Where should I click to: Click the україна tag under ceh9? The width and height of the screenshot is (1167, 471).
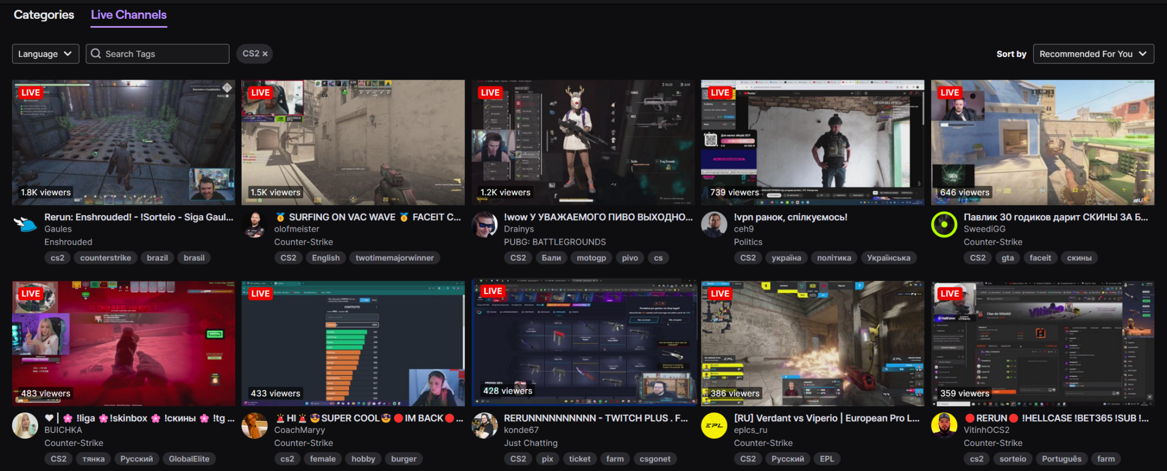(786, 258)
